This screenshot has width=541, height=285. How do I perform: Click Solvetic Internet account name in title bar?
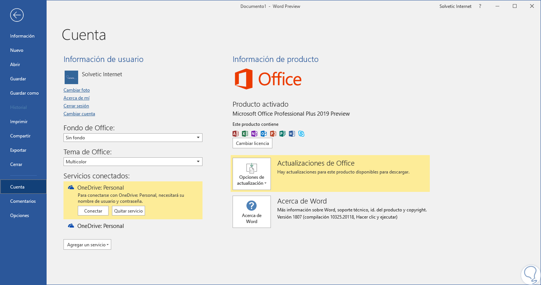[x=455, y=6]
